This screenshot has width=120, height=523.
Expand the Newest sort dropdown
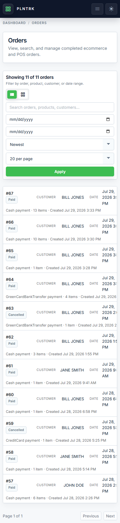pyautogui.click(x=60, y=145)
